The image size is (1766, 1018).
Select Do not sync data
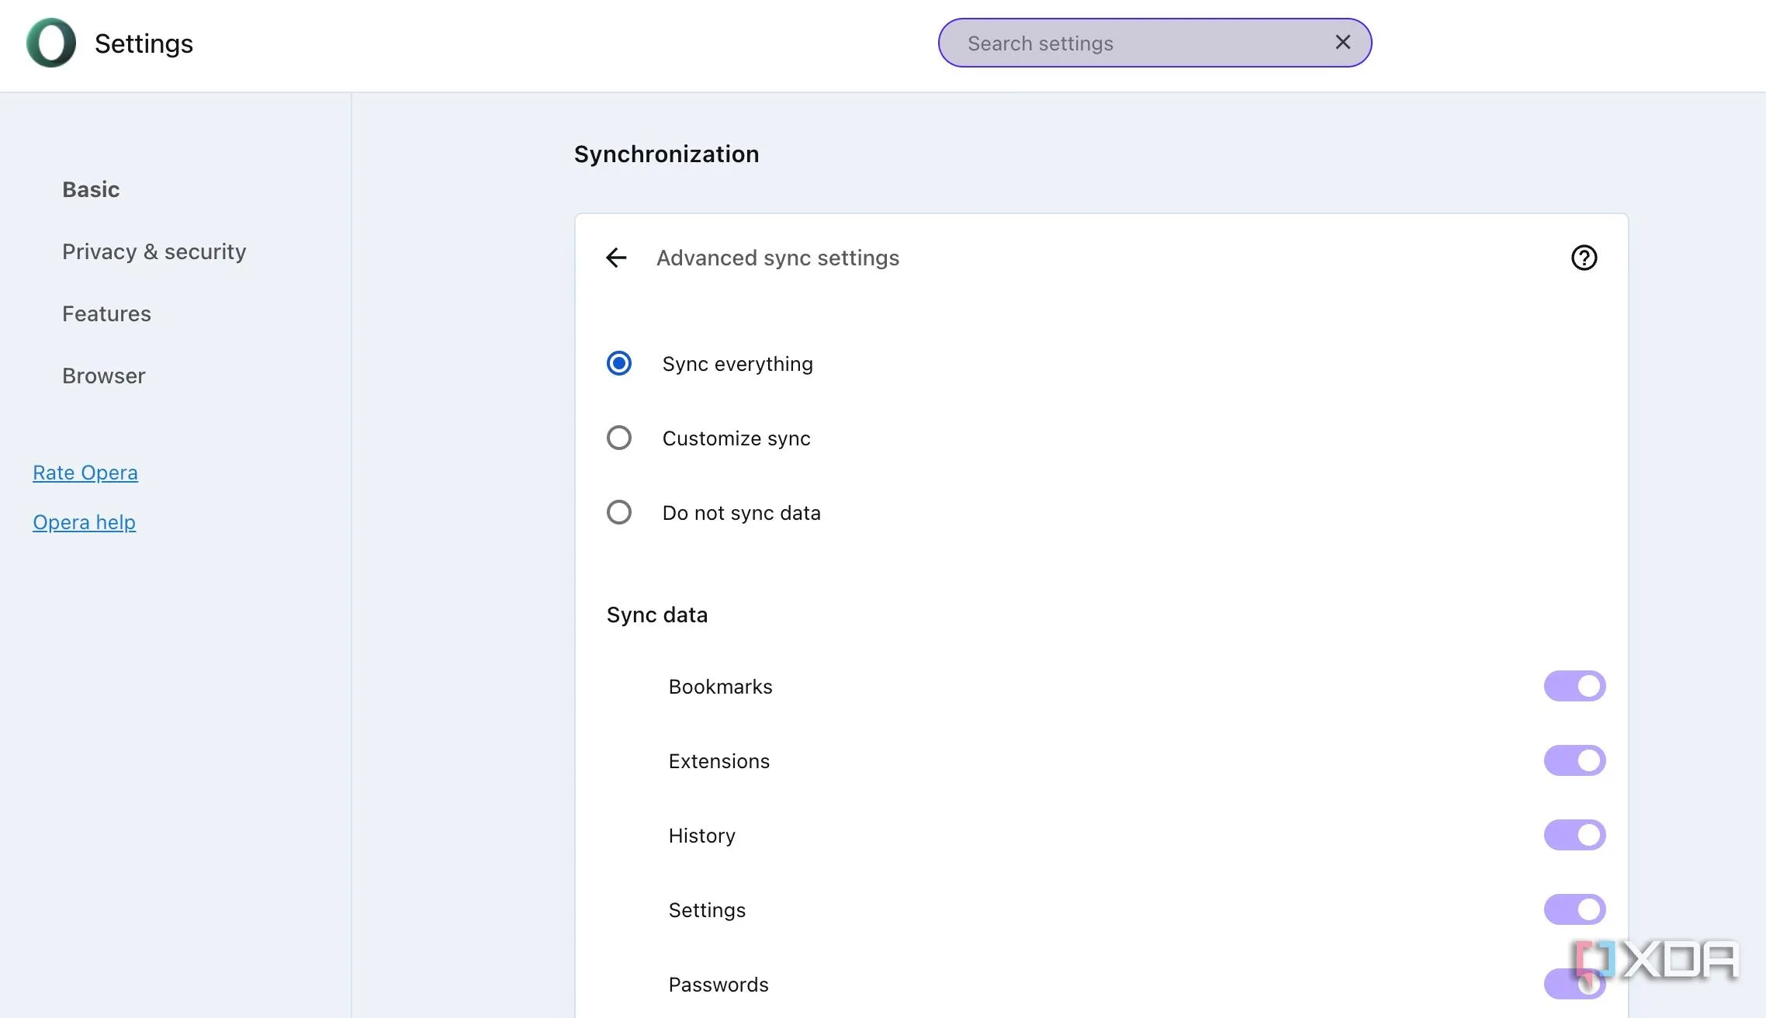point(619,512)
